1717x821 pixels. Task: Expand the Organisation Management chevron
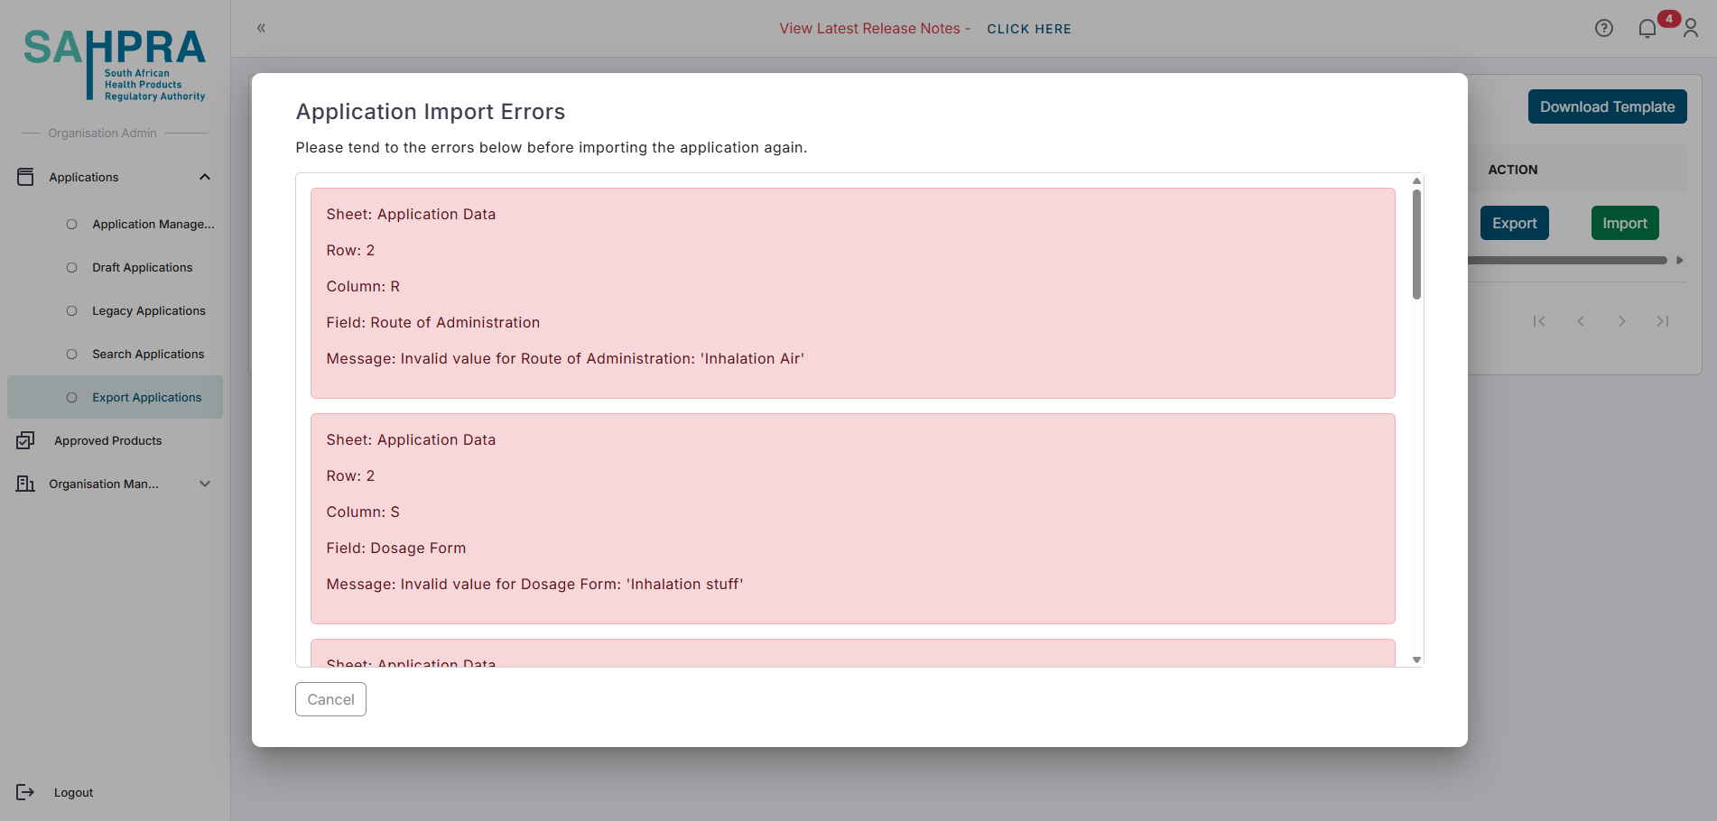[205, 484]
